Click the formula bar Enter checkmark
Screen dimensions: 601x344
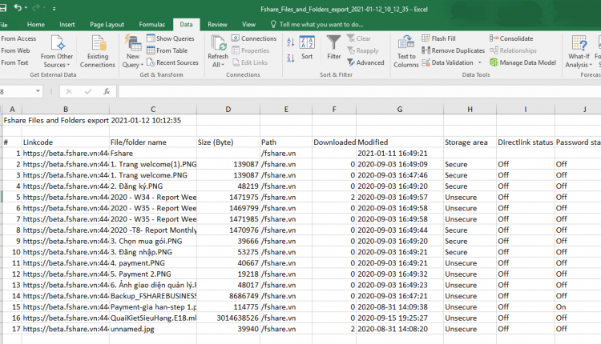coord(88,91)
